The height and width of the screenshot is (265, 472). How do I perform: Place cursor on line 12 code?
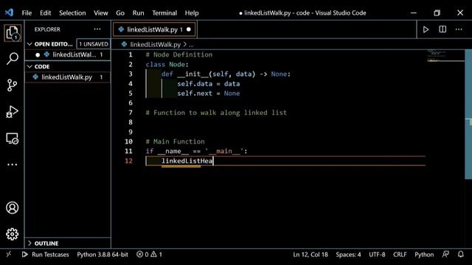click(187, 160)
